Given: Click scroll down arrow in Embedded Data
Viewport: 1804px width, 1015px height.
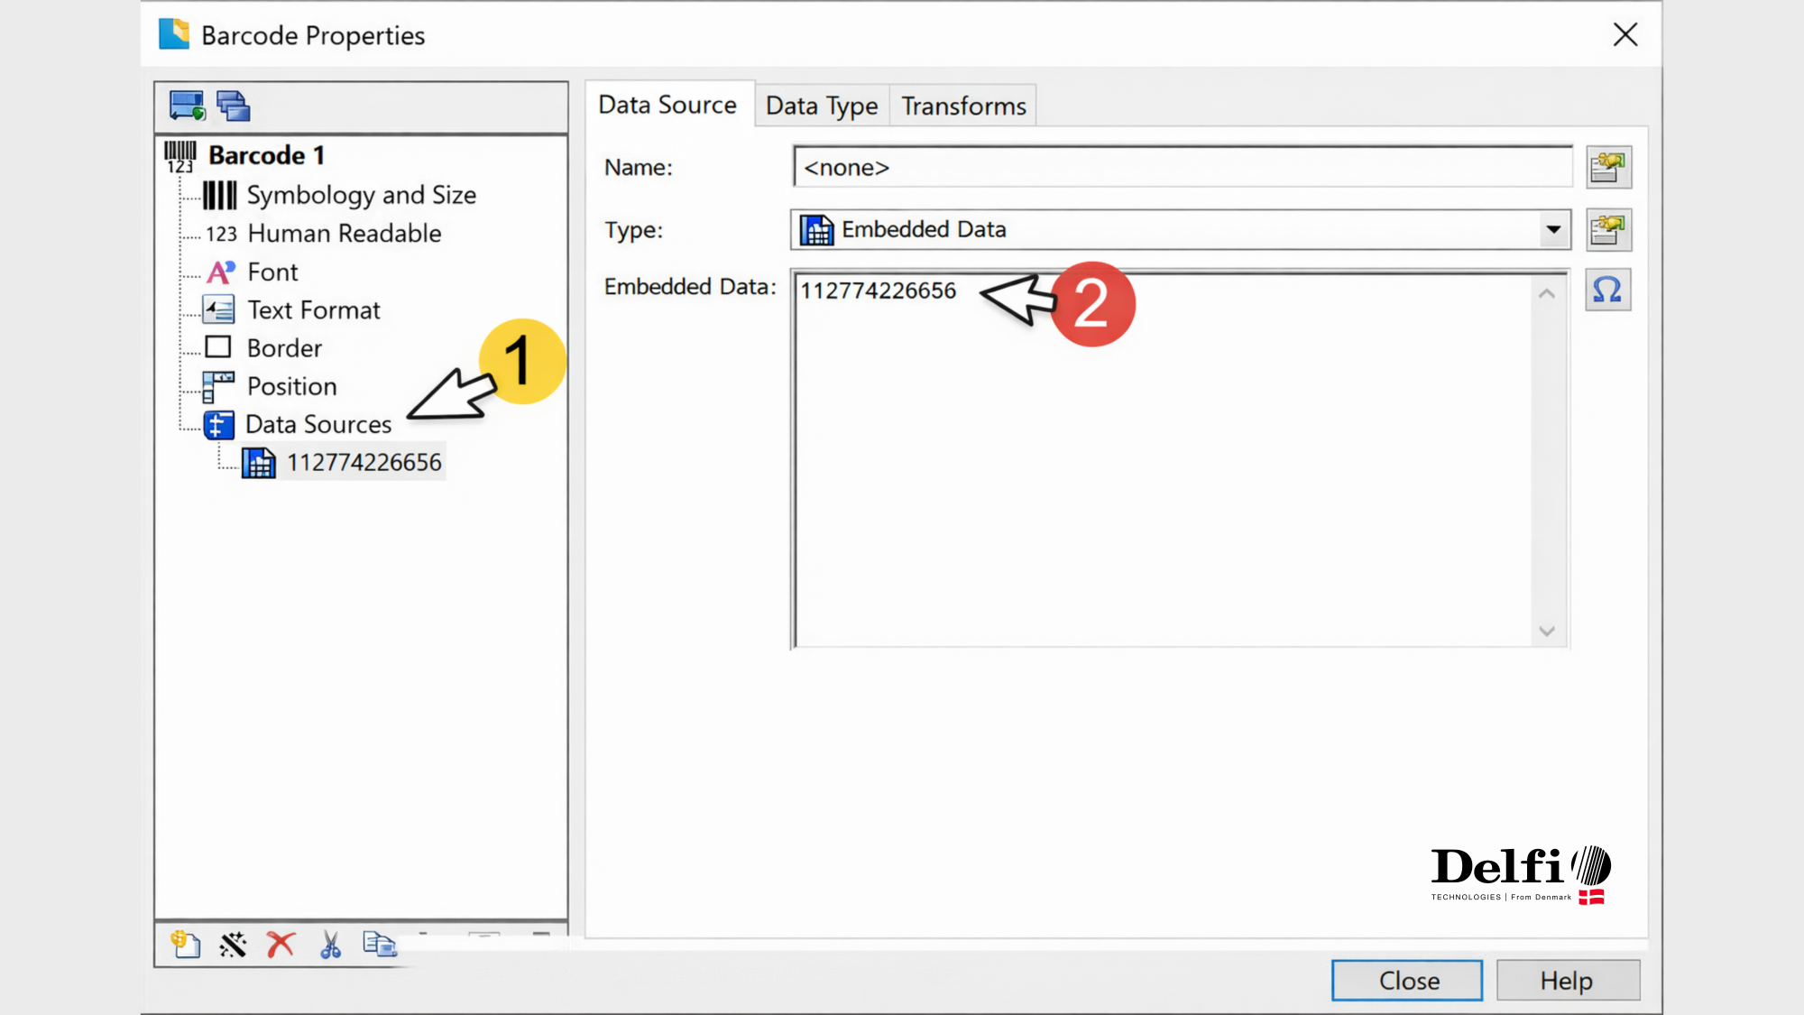Looking at the screenshot, I should 1547,632.
